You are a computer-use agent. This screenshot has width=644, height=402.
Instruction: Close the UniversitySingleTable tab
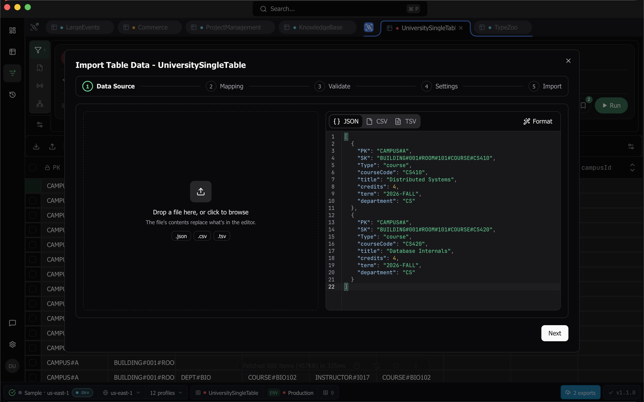click(461, 28)
